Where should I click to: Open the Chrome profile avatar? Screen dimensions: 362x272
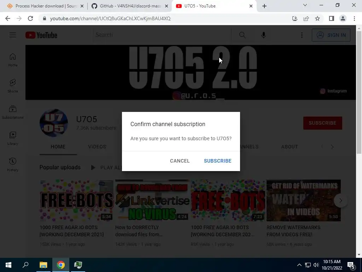click(x=343, y=18)
